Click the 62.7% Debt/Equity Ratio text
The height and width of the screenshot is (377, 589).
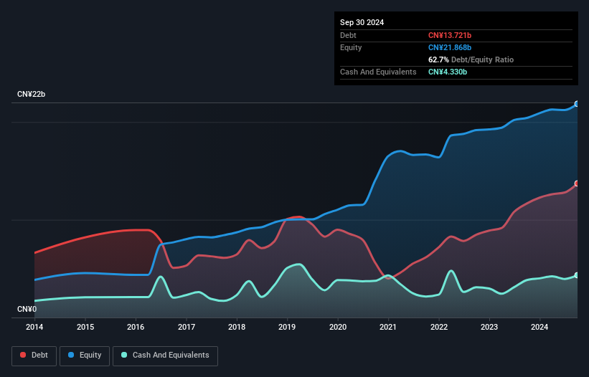pyautogui.click(x=471, y=59)
